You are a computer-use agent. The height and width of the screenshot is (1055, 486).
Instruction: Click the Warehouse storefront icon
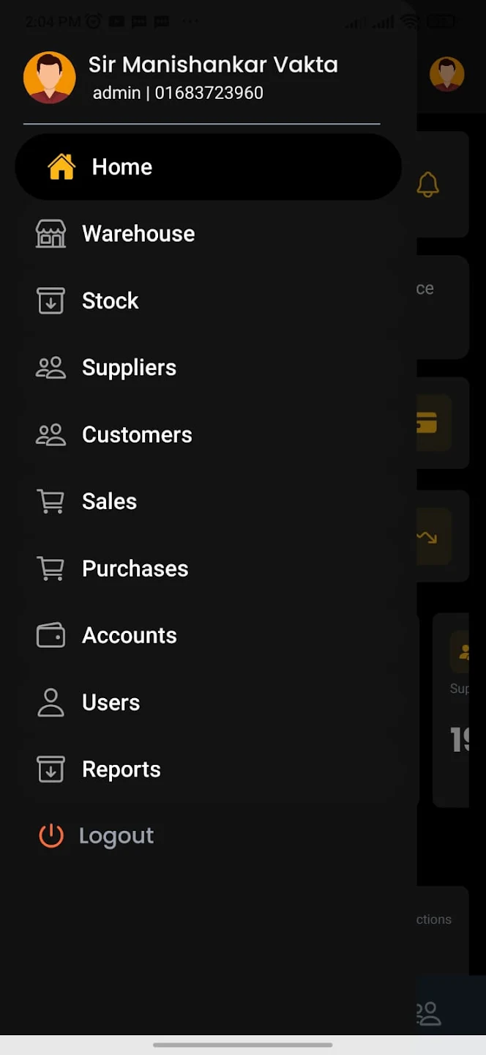(x=51, y=234)
